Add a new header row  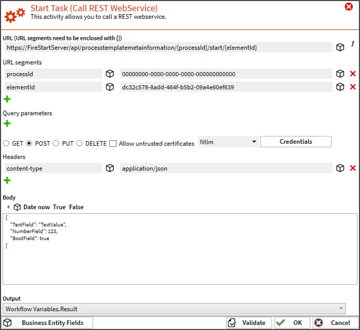pyautogui.click(x=7, y=180)
